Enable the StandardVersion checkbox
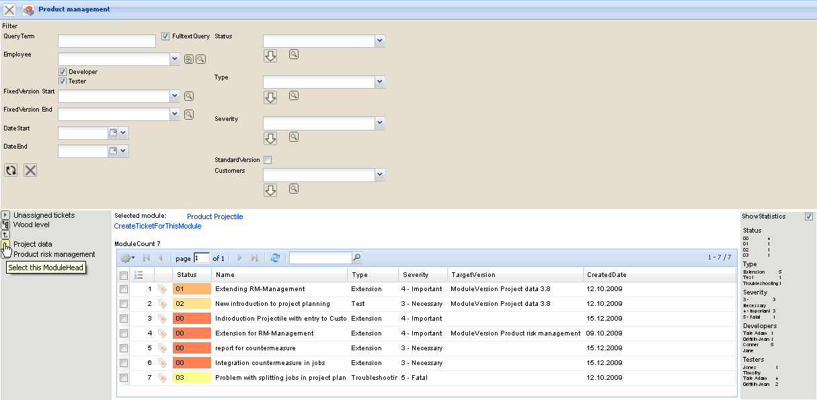Viewport: 817px width, 400px height. tap(268, 160)
